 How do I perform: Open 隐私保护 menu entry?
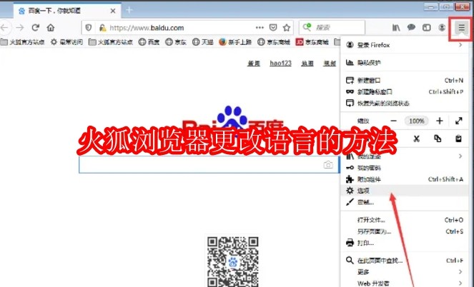coord(405,63)
